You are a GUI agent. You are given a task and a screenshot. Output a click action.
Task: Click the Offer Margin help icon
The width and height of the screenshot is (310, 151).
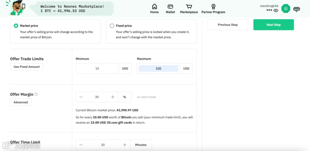(36, 95)
